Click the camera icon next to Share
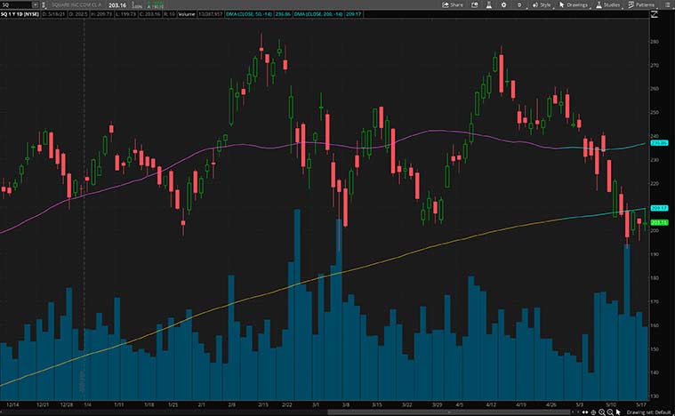The image size is (675, 416). (x=477, y=4)
